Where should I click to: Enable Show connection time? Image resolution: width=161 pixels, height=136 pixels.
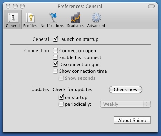(x=55, y=71)
